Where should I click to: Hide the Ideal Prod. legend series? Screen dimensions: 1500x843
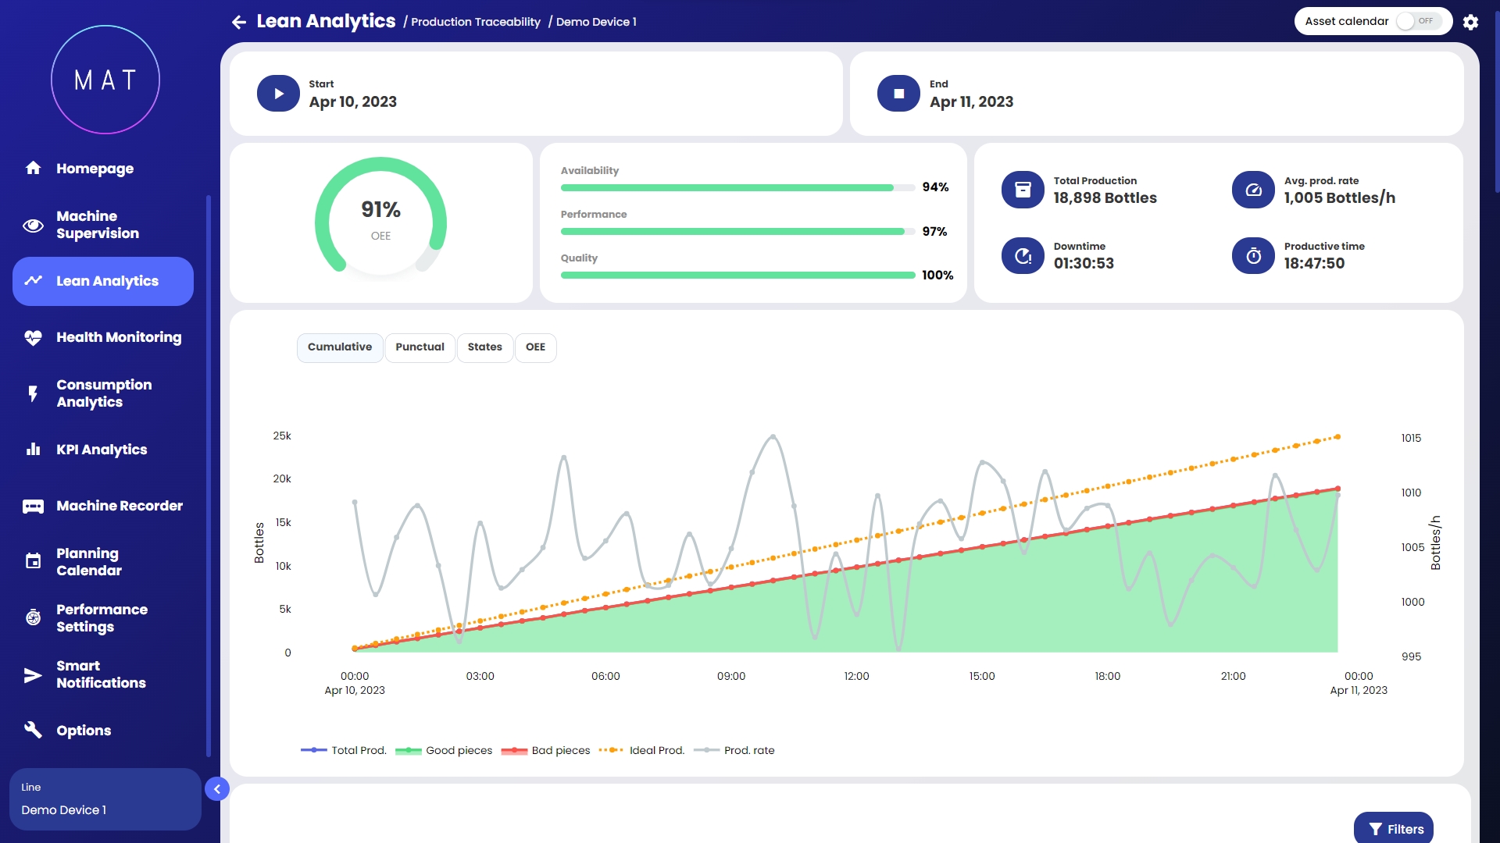click(x=642, y=751)
